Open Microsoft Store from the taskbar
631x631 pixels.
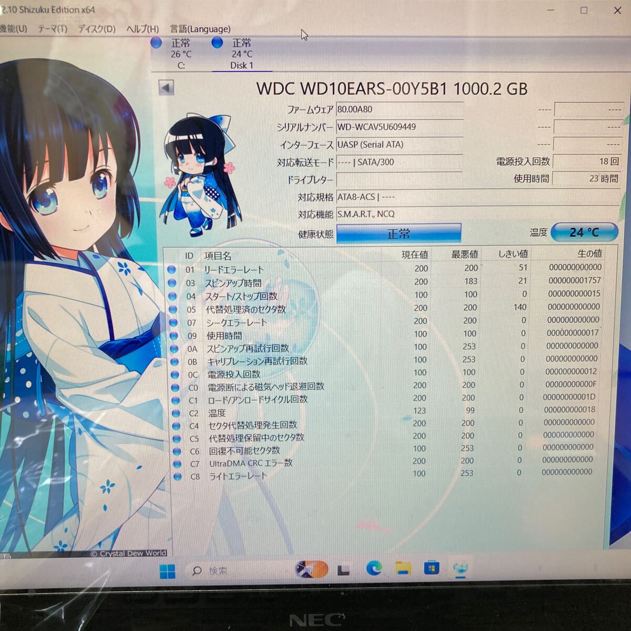(432, 568)
